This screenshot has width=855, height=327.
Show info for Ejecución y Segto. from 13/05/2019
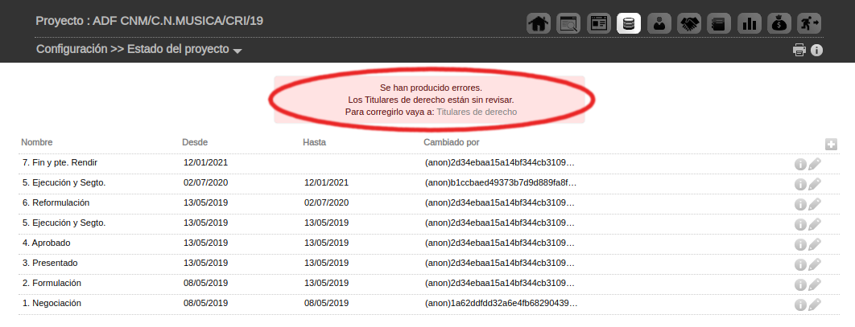[x=800, y=225]
